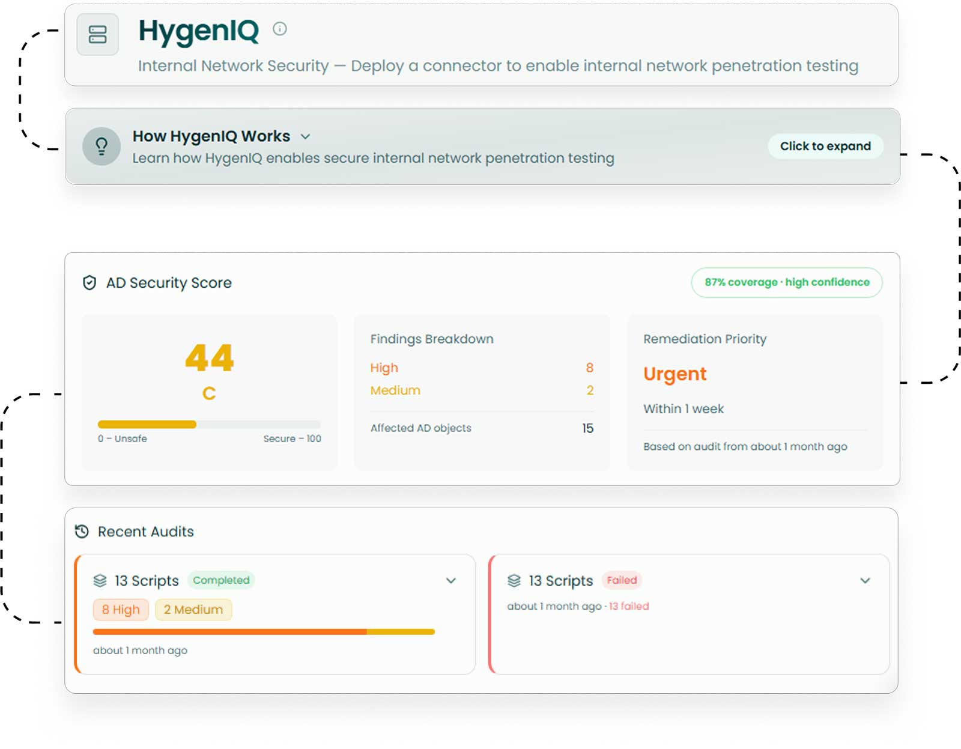Screen dimensions: 961x749
Task: Select the shield icon beside AD Security Score
Action: pos(88,282)
